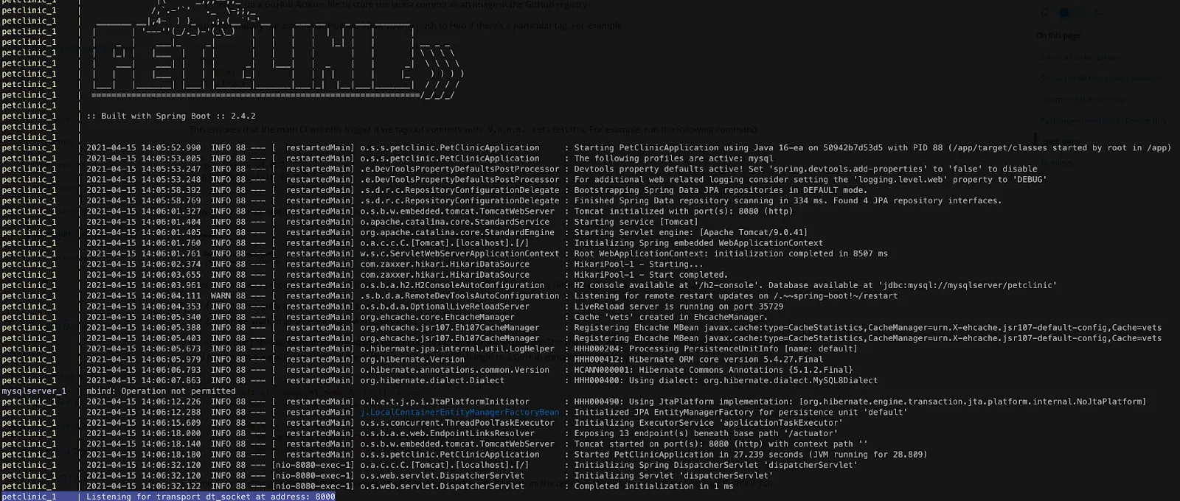Image resolution: width=1180 pixels, height=501 pixels.
Task: Go to 'Optimizing the workflow' section
Action: click(x=1083, y=99)
